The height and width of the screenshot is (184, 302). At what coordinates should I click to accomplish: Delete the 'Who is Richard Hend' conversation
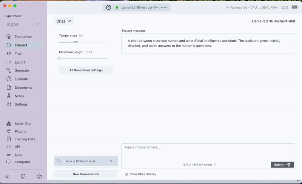[x=111, y=161]
